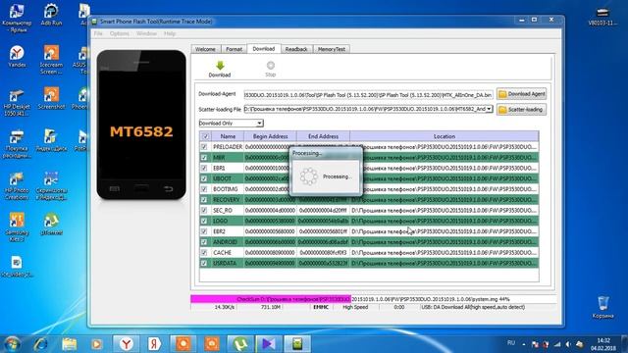
Task: Toggle the select-all header checkbox
Action: coord(205,136)
